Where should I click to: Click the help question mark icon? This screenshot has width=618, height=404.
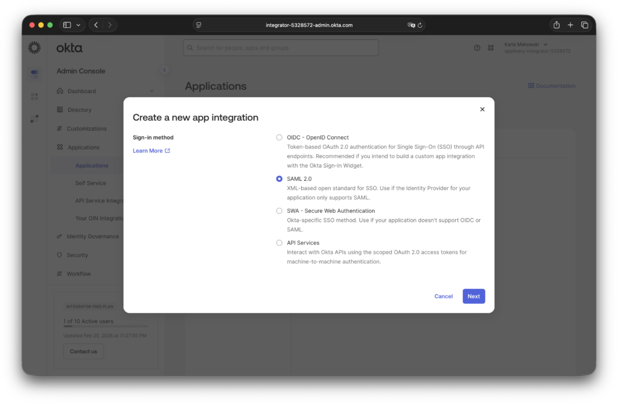point(477,48)
